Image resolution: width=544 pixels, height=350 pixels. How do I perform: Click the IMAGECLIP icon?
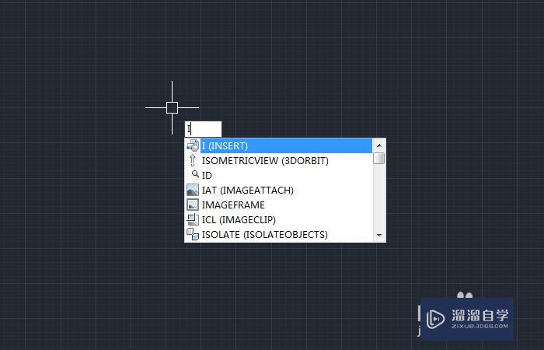point(193,220)
